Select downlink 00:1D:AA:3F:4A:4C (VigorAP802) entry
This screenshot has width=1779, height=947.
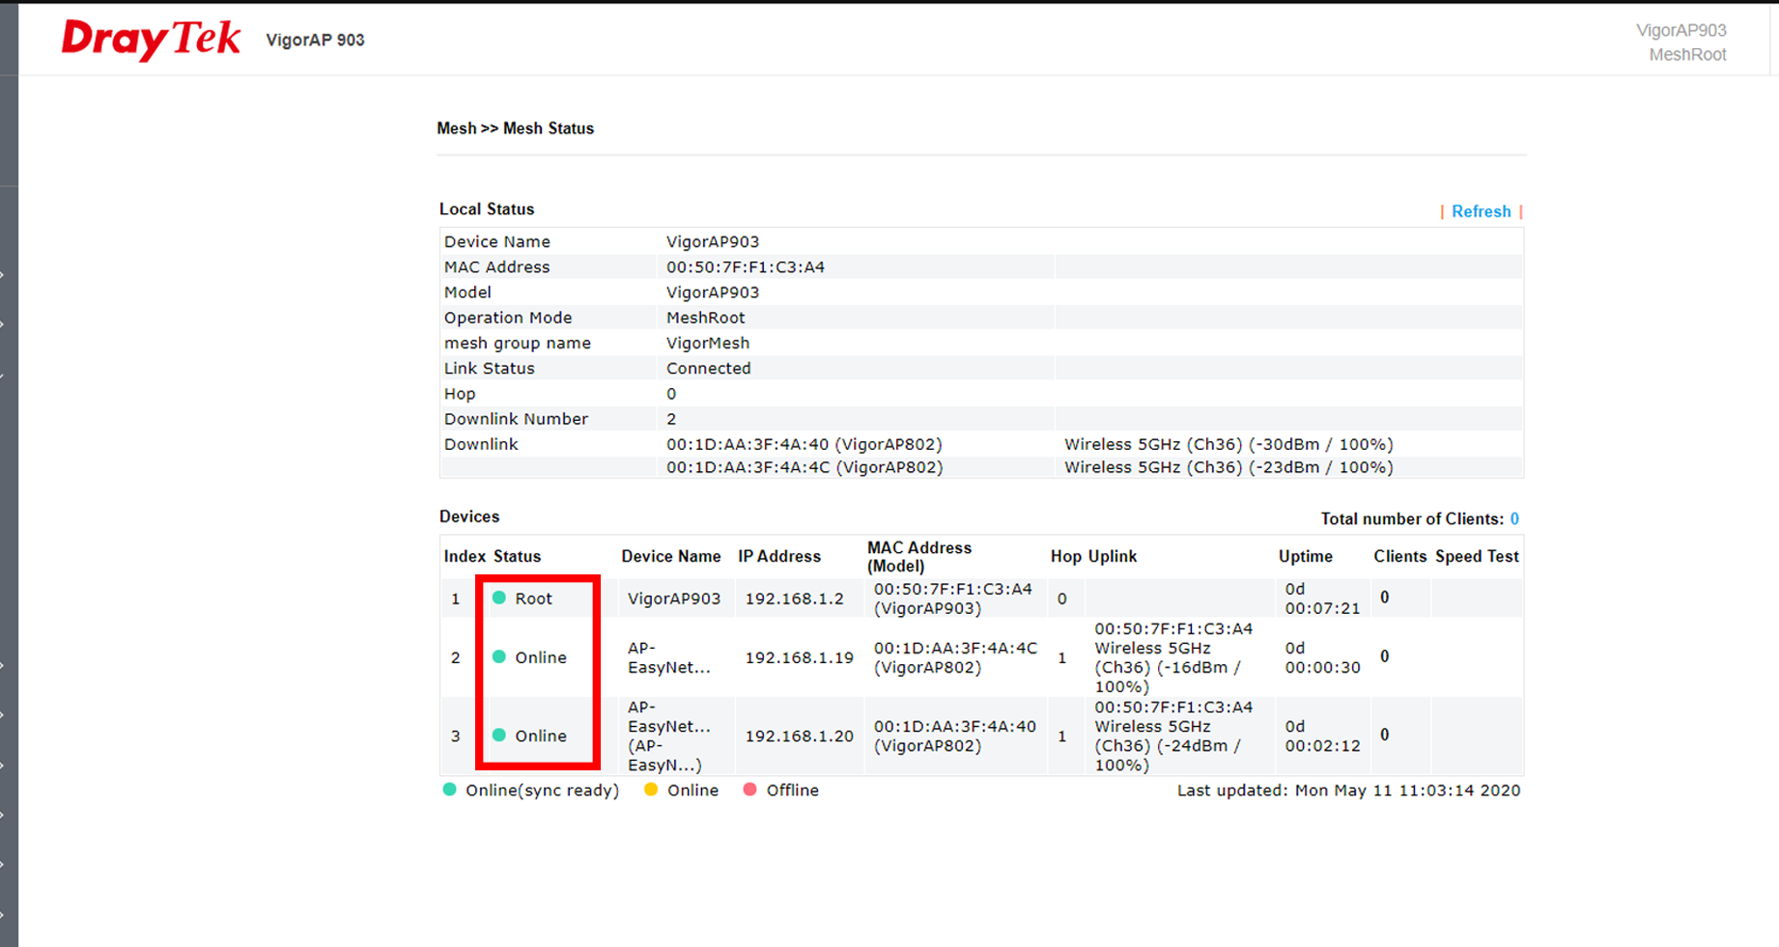804,467
